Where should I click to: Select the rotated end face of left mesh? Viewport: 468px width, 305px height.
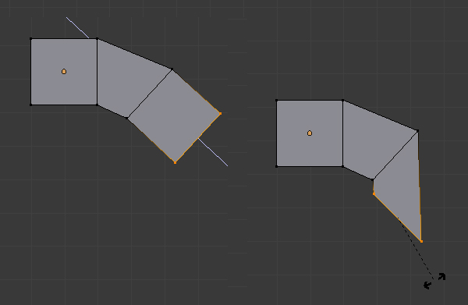174,115
